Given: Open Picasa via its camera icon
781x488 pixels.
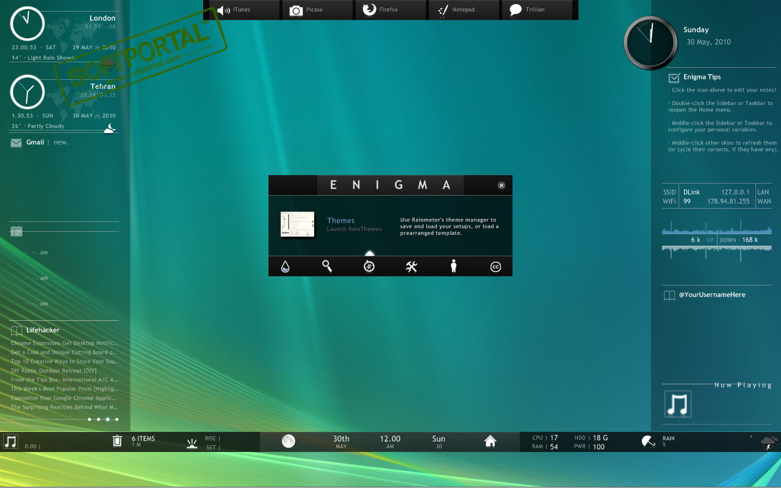Looking at the screenshot, I should pos(296,10).
